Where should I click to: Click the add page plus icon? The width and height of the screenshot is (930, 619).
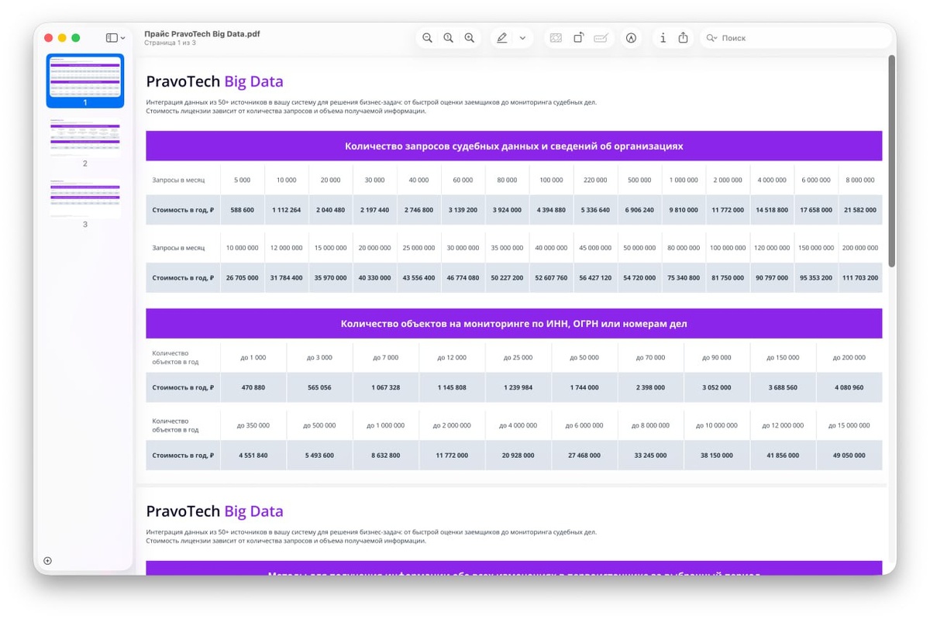[x=47, y=561]
